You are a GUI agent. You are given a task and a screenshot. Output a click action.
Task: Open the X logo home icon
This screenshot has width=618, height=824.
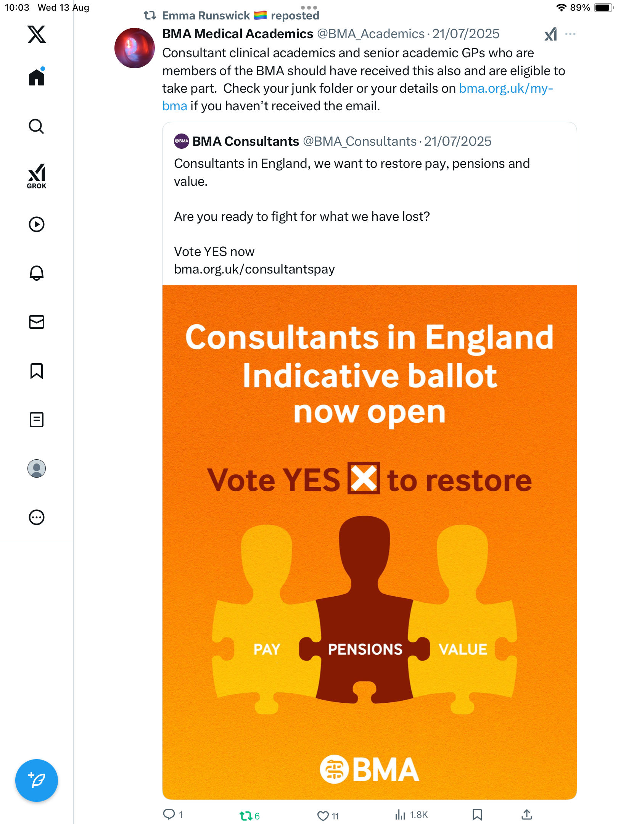click(37, 34)
